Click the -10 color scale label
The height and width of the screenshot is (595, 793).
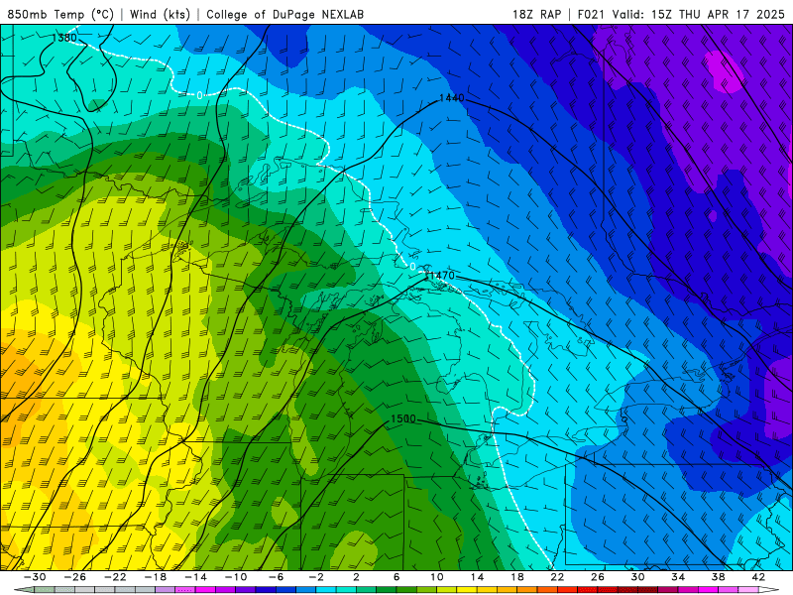click(x=236, y=577)
